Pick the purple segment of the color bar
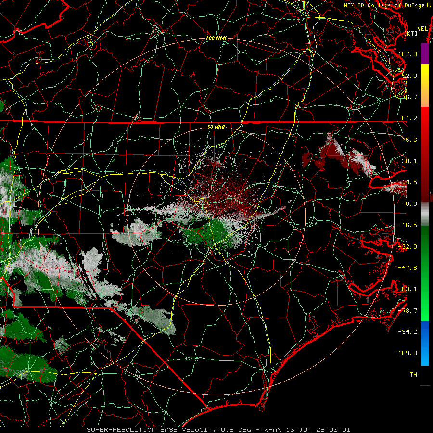Viewport: 433px width, 433px height. [425, 53]
